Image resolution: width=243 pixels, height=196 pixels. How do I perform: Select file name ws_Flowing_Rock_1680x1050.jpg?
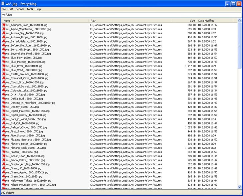click(x=26, y=148)
